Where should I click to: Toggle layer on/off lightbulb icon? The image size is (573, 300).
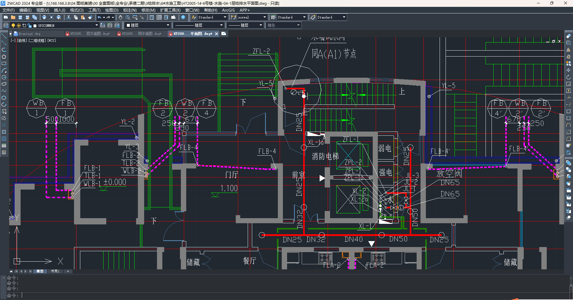13,26
